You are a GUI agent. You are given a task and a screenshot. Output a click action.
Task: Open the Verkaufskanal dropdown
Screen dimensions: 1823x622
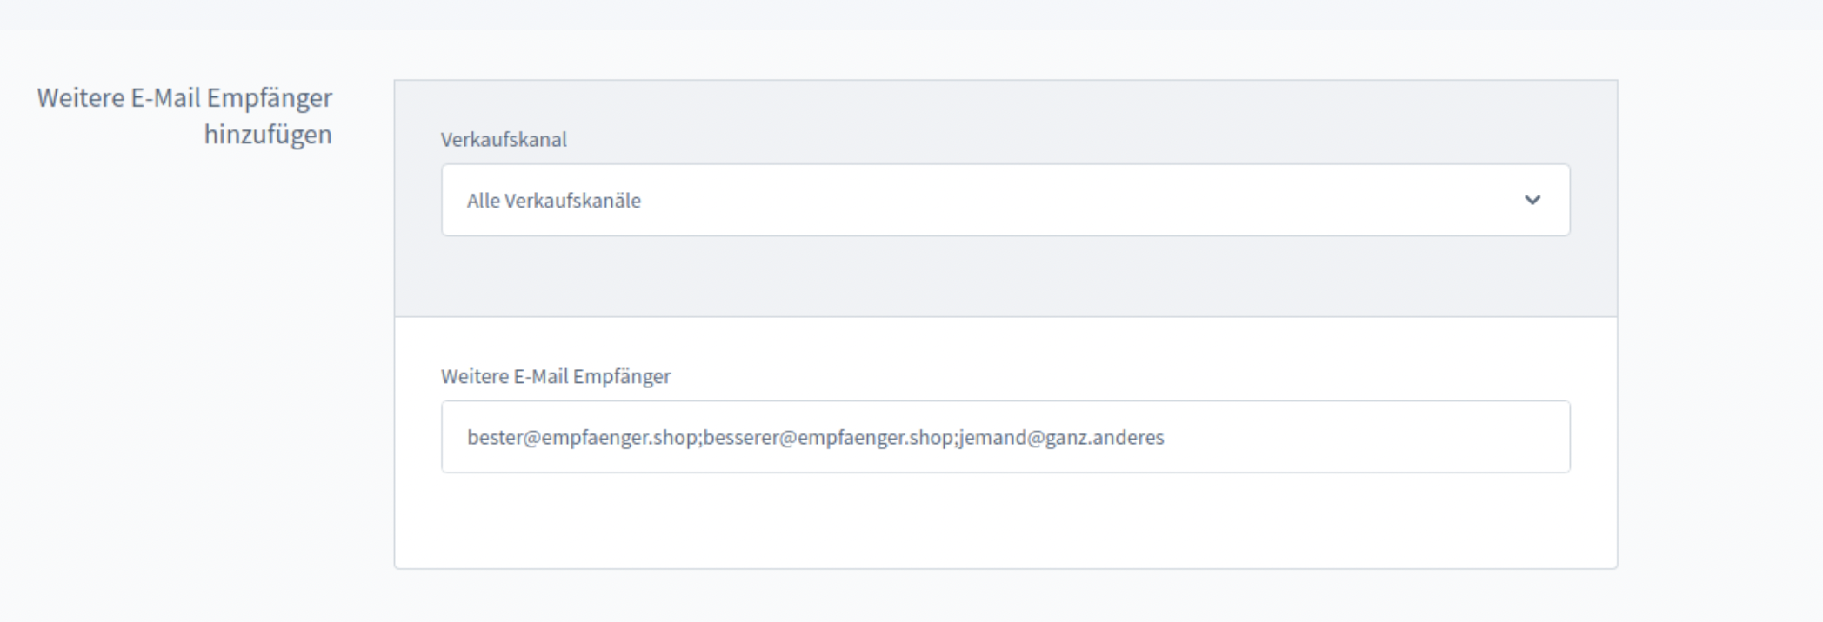(x=1005, y=200)
